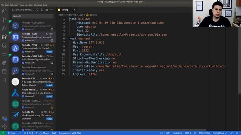Open the Source Control view

coord(4,19)
